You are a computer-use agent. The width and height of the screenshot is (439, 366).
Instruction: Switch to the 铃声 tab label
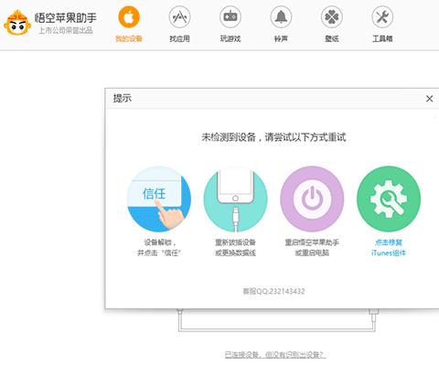pos(281,38)
